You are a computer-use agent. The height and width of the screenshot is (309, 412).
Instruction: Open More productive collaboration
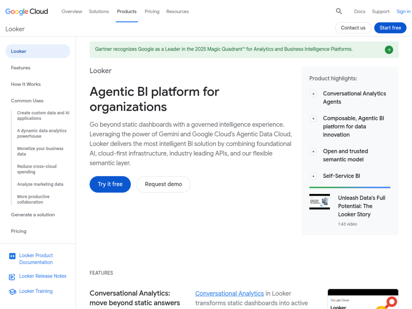coord(33,200)
